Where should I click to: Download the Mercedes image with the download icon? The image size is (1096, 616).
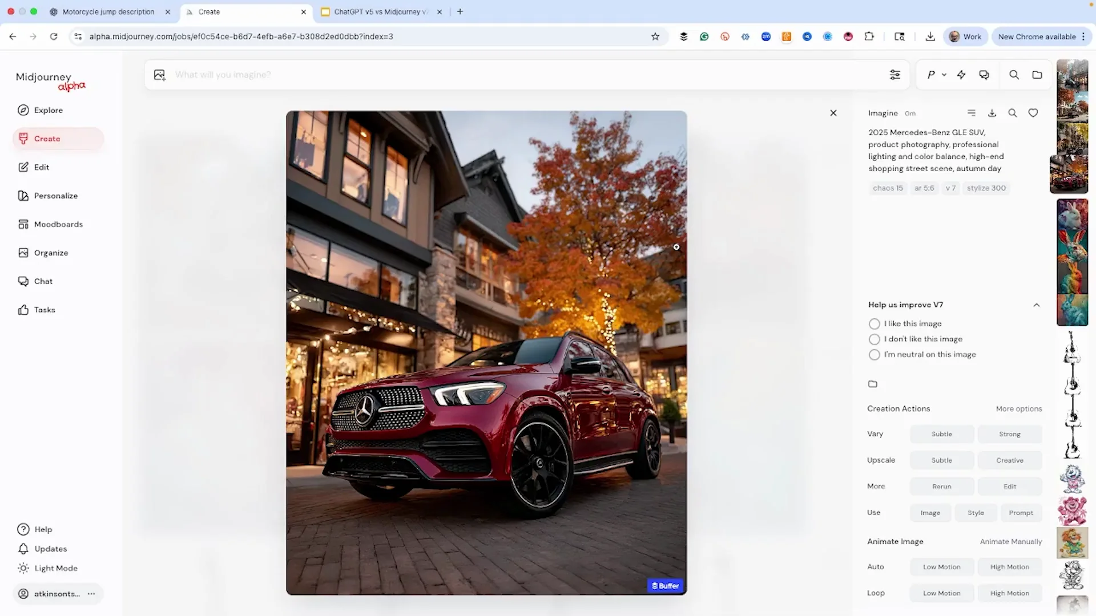(992, 113)
